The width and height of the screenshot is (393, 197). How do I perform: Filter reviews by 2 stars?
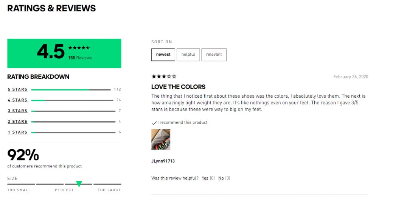coord(17,122)
